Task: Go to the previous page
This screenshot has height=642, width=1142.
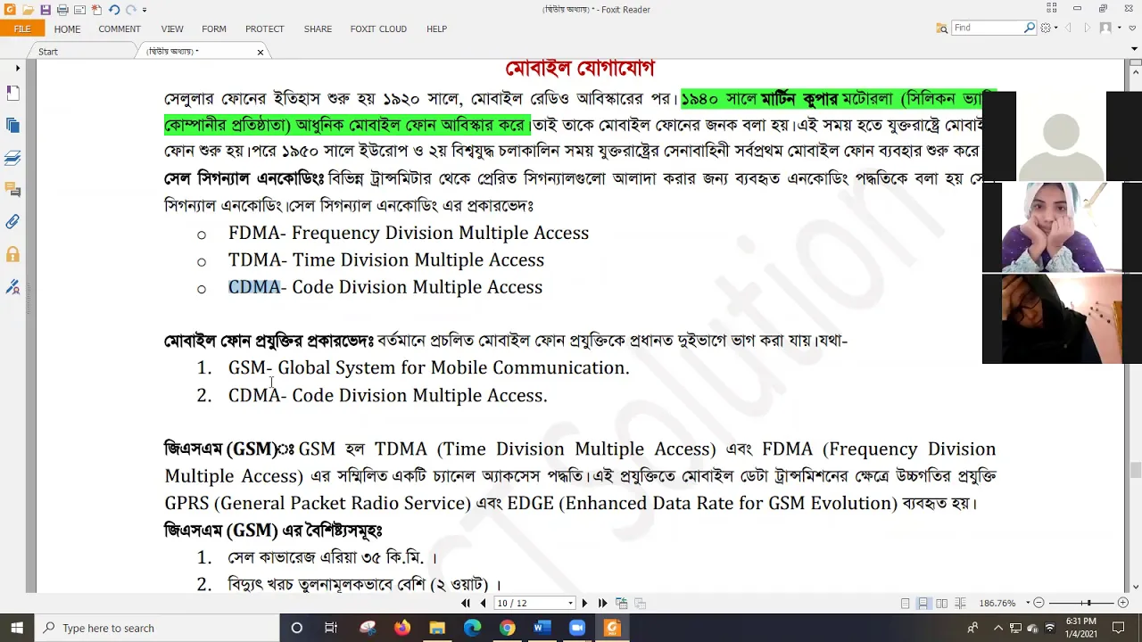Action: [x=484, y=604]
